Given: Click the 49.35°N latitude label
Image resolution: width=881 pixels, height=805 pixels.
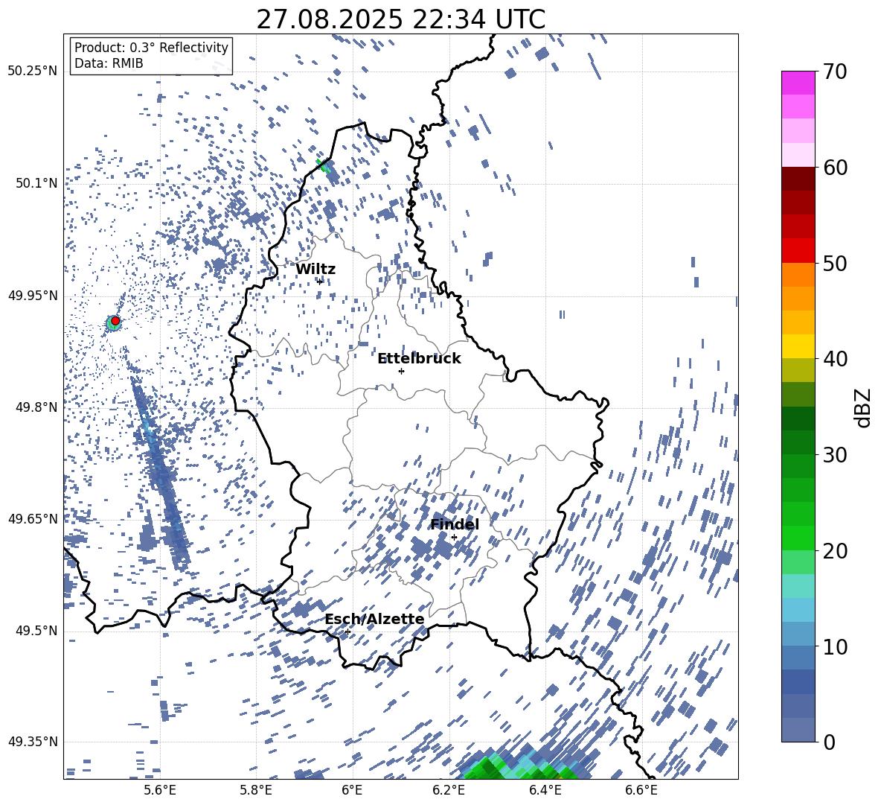Looking at the screenshot, I should click(x=33, y=742).
